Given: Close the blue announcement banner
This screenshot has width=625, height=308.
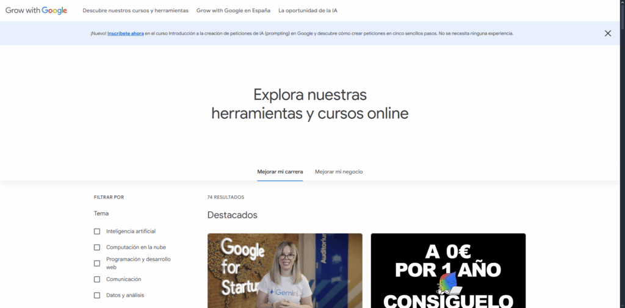Looking at the screenshot, I should 607,34.
